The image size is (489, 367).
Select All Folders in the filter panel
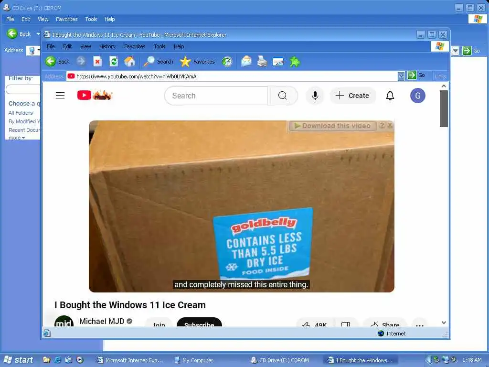[x=20, y=113]
